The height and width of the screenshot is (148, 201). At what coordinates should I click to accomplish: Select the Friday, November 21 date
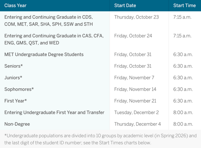point(135,101)
